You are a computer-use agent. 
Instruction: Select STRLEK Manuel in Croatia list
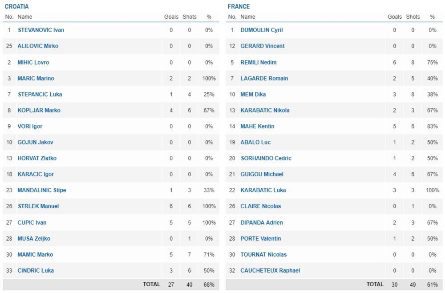click(38, 206)
